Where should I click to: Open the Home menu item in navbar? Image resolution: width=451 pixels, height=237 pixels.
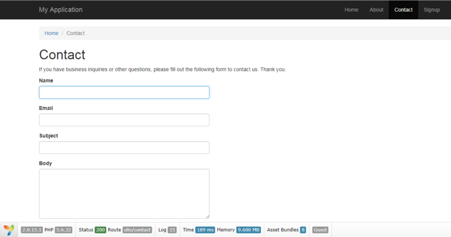(x=351, y=10)
